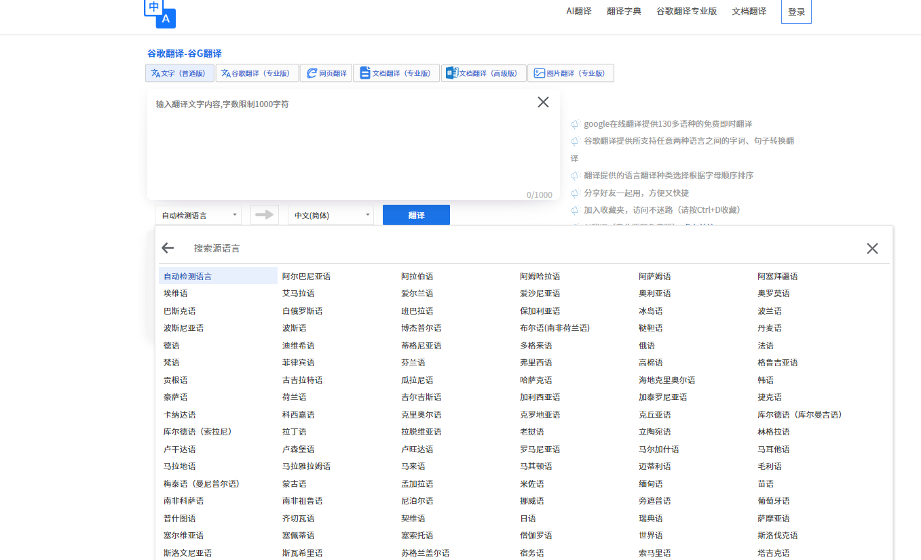Open 图片翻译（专业版） image translation tab

click(x=570, y=73)
